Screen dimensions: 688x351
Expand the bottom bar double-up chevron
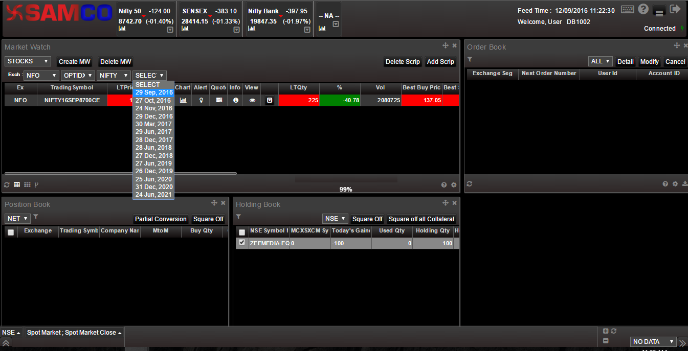click(6, 343)
